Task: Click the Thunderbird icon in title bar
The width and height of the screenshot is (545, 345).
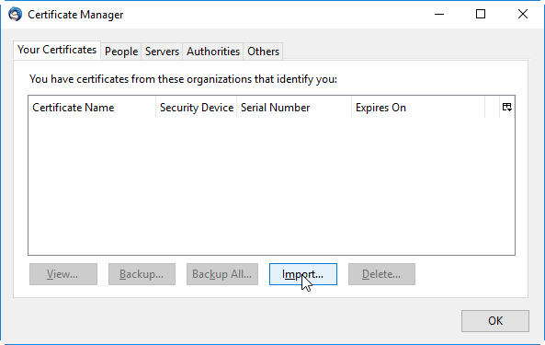Action: [15, 15]
